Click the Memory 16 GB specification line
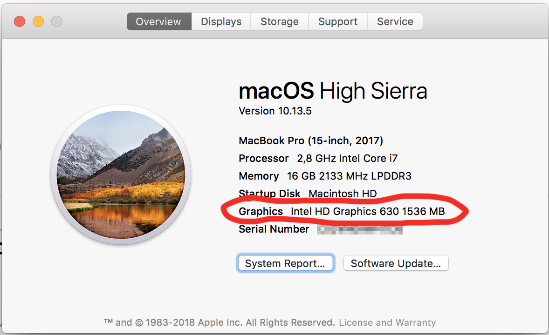Image resolution: width=549 pixels, height=335 pixels. [325, 176]
